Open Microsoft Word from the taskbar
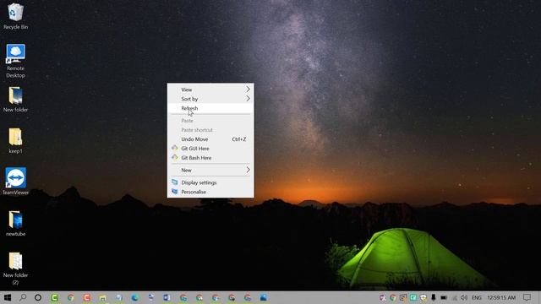 pos(167,297)
